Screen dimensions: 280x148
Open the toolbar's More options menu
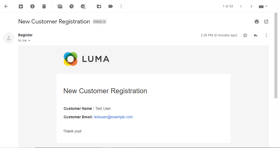coord(121,6)
